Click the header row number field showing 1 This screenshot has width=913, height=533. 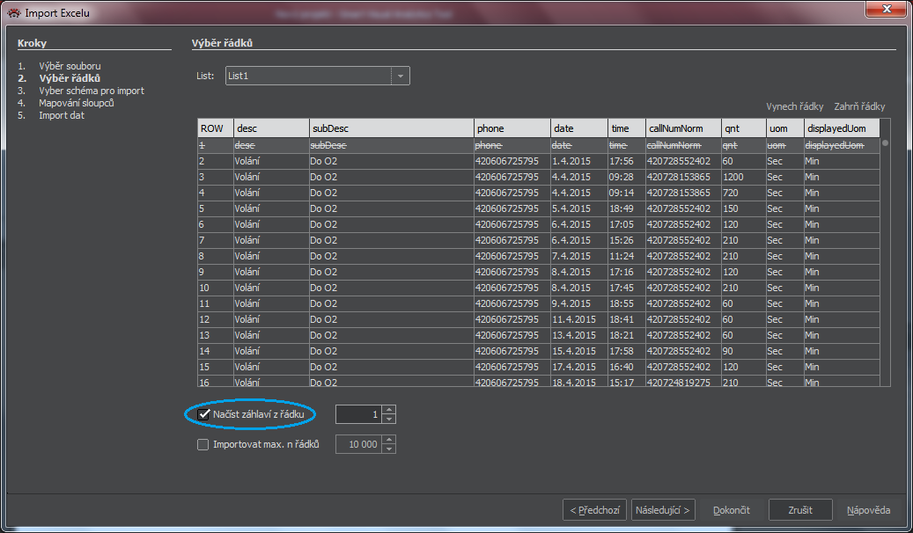361,413
